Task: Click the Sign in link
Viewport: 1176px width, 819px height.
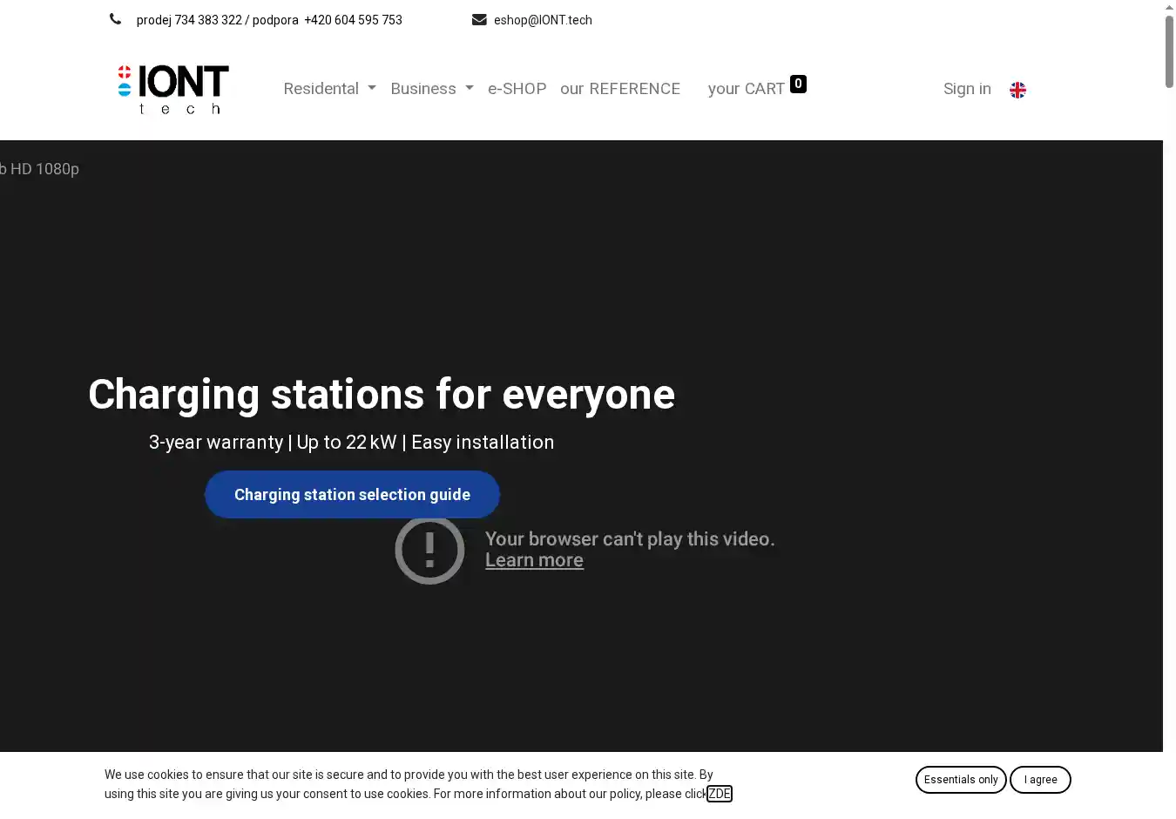Action: [967, 89]
